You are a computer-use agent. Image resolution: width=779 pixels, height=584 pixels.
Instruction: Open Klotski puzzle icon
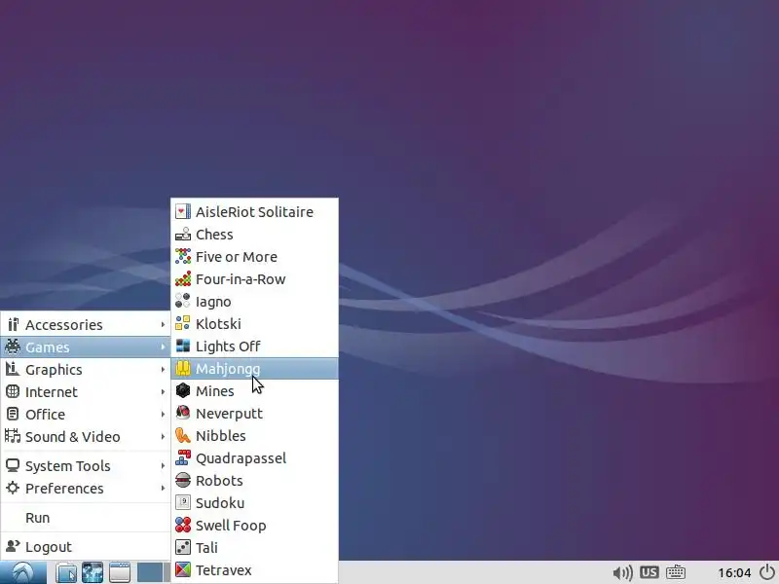click(183, 324)
